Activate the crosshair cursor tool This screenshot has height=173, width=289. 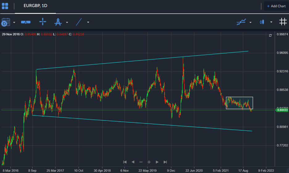tap(43, 22)
